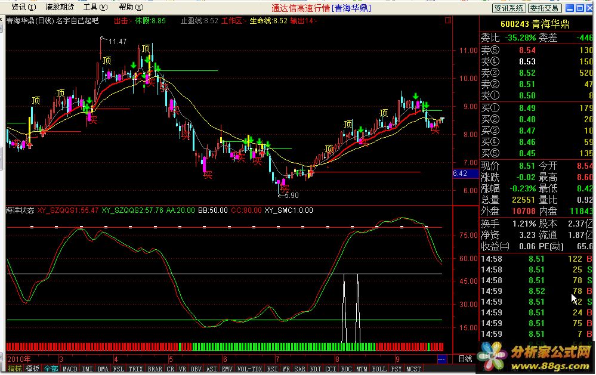This screenshot has height=375, width=596.
Task: Switch to the MTM indicator
Action: (x=362, y=369)
